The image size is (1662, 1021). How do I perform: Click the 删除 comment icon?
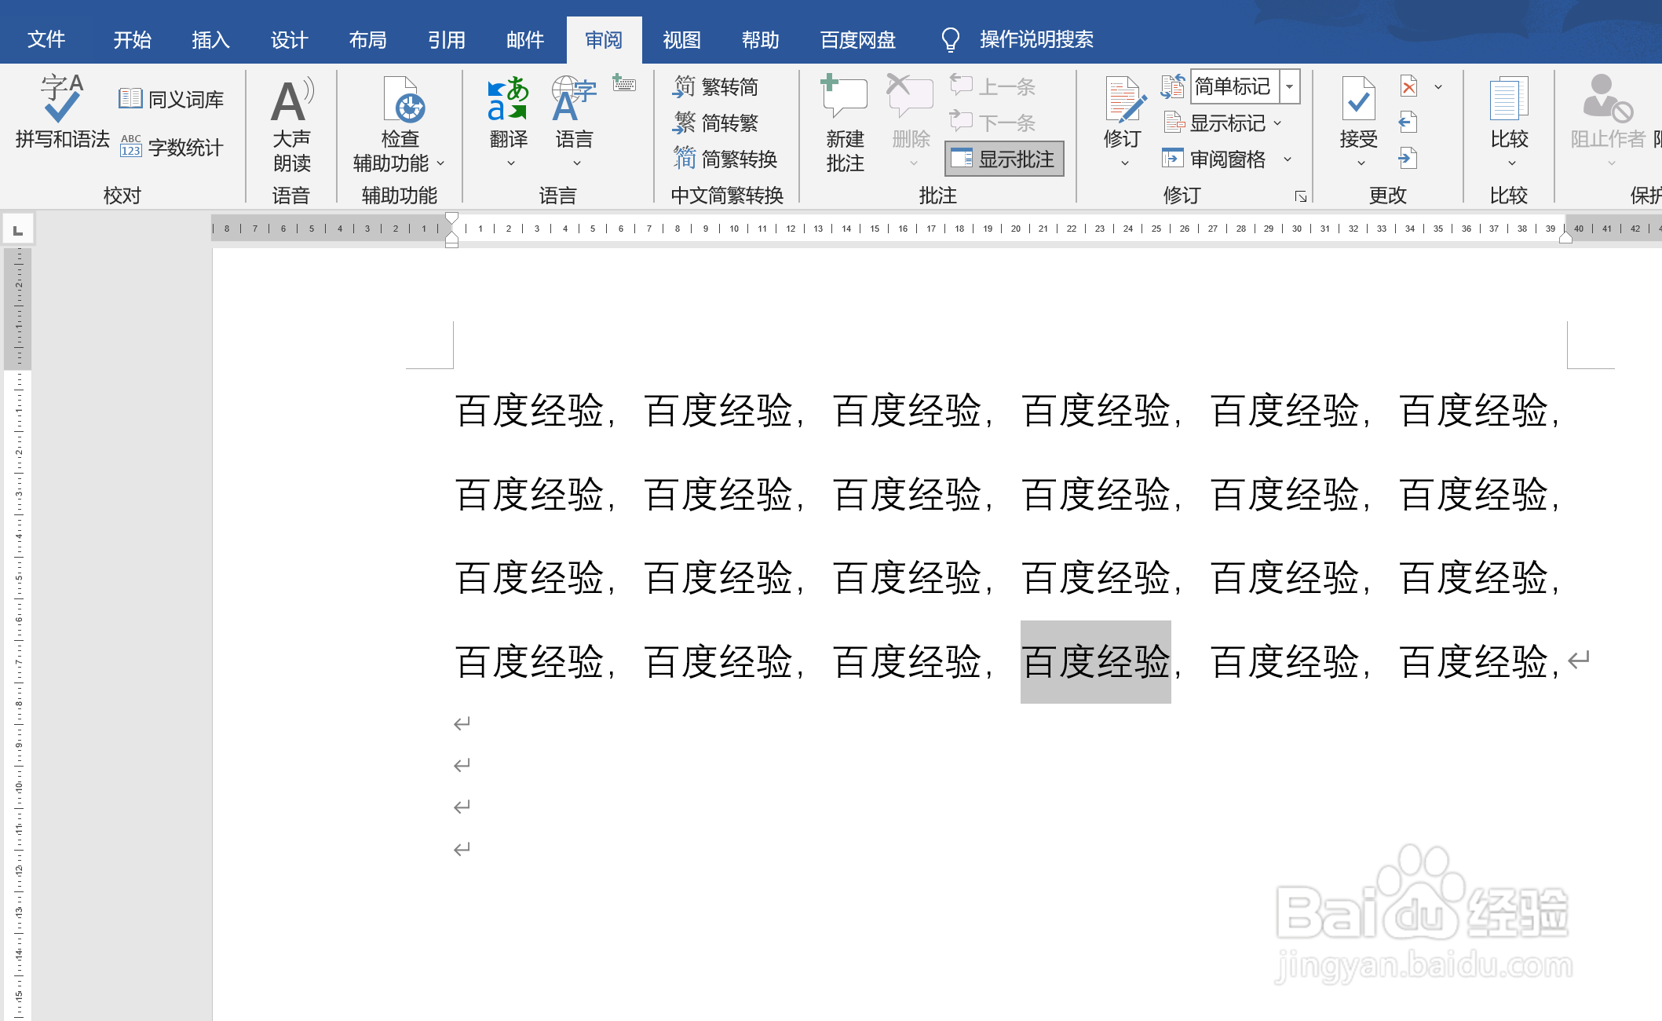tap(910, 97)
